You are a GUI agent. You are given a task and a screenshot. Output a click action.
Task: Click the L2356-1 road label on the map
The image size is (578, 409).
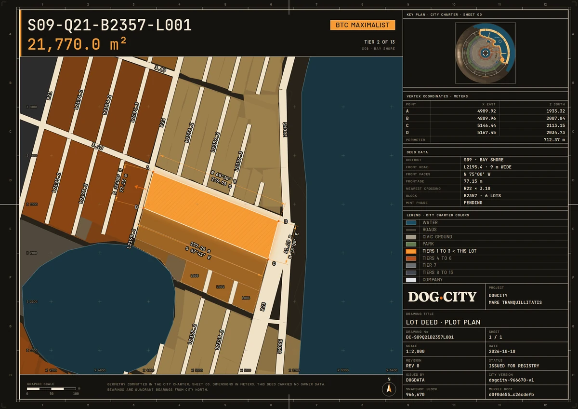pyautogui.click(x=190, y=134)
